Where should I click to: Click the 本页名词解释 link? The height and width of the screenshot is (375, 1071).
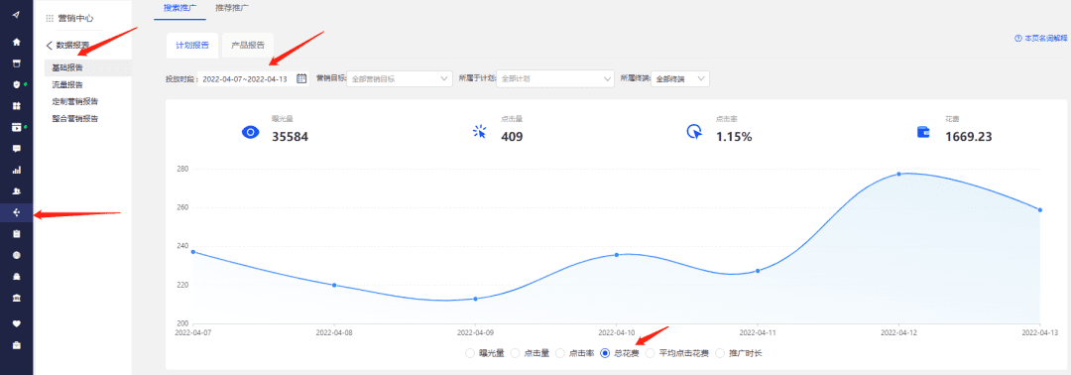(x=1046, y=39)
